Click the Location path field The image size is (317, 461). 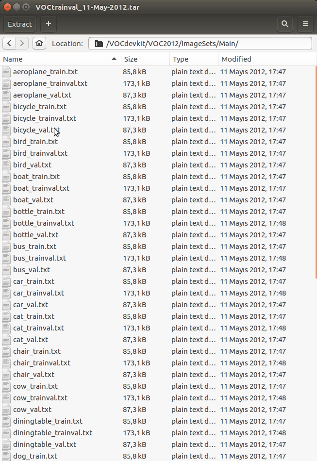coord(194,43)
